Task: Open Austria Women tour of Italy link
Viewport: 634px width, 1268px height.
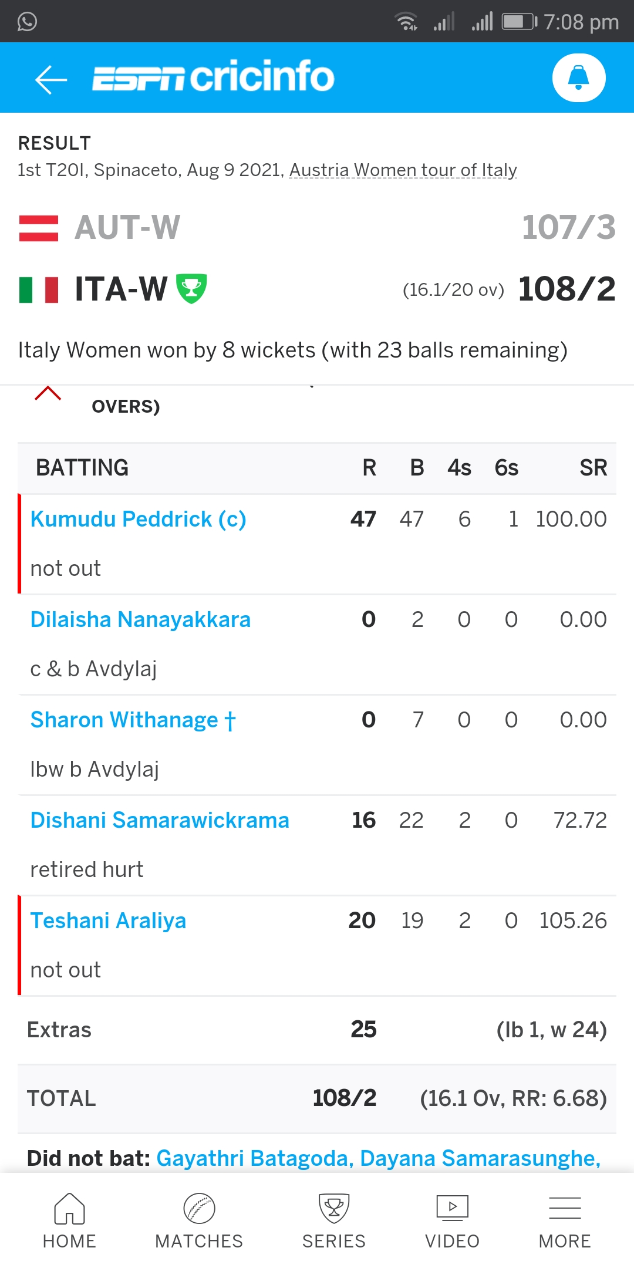Action: [x=403, y=170]
